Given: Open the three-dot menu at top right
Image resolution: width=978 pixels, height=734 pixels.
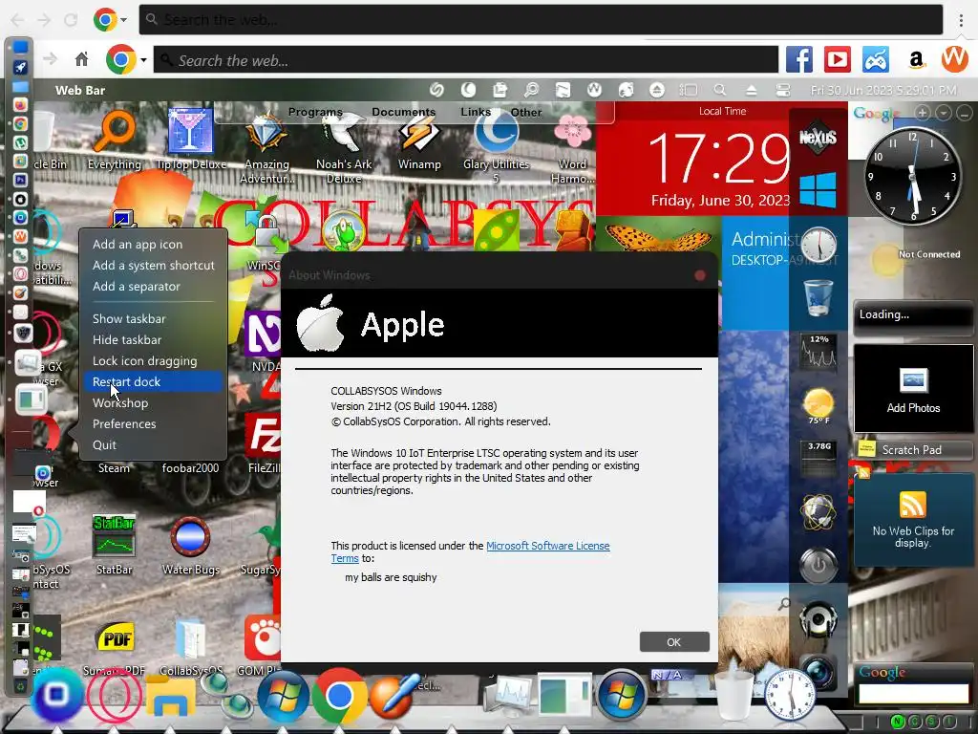Looking at the screenshot, I should [x=961, y=19].
